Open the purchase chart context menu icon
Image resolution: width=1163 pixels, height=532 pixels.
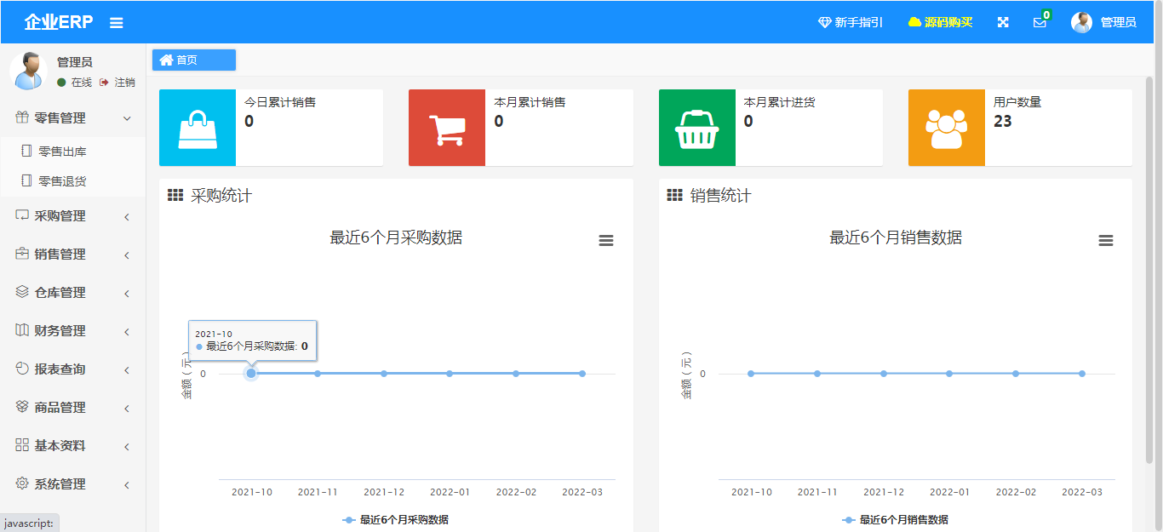(x=606, y=241)
